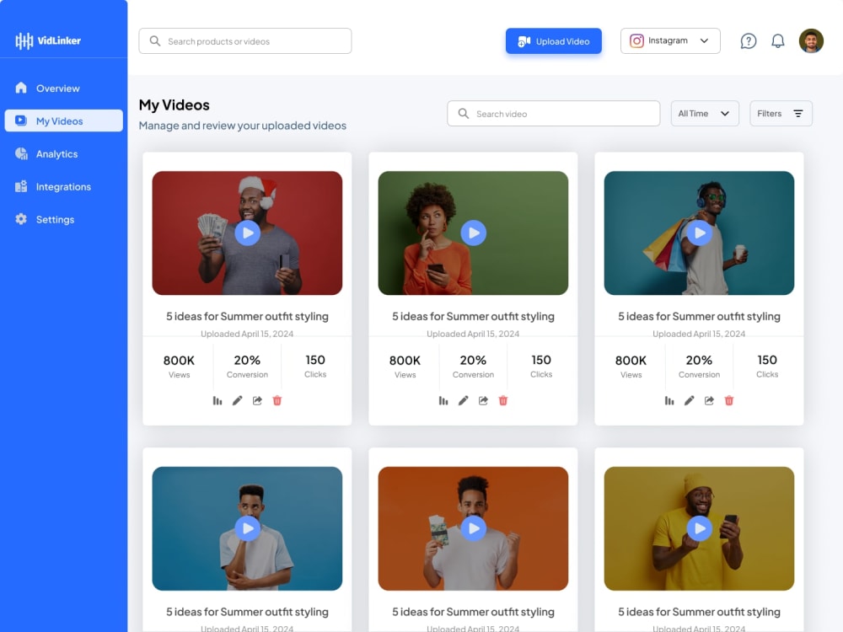Click the Upload Video button
The width and height of the screenshot is (843, 632).
click(554, 41)
